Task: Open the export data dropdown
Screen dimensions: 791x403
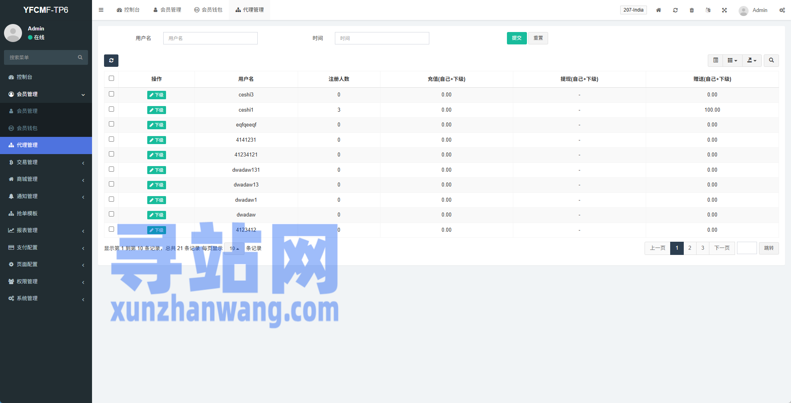Action: point(751,60)
